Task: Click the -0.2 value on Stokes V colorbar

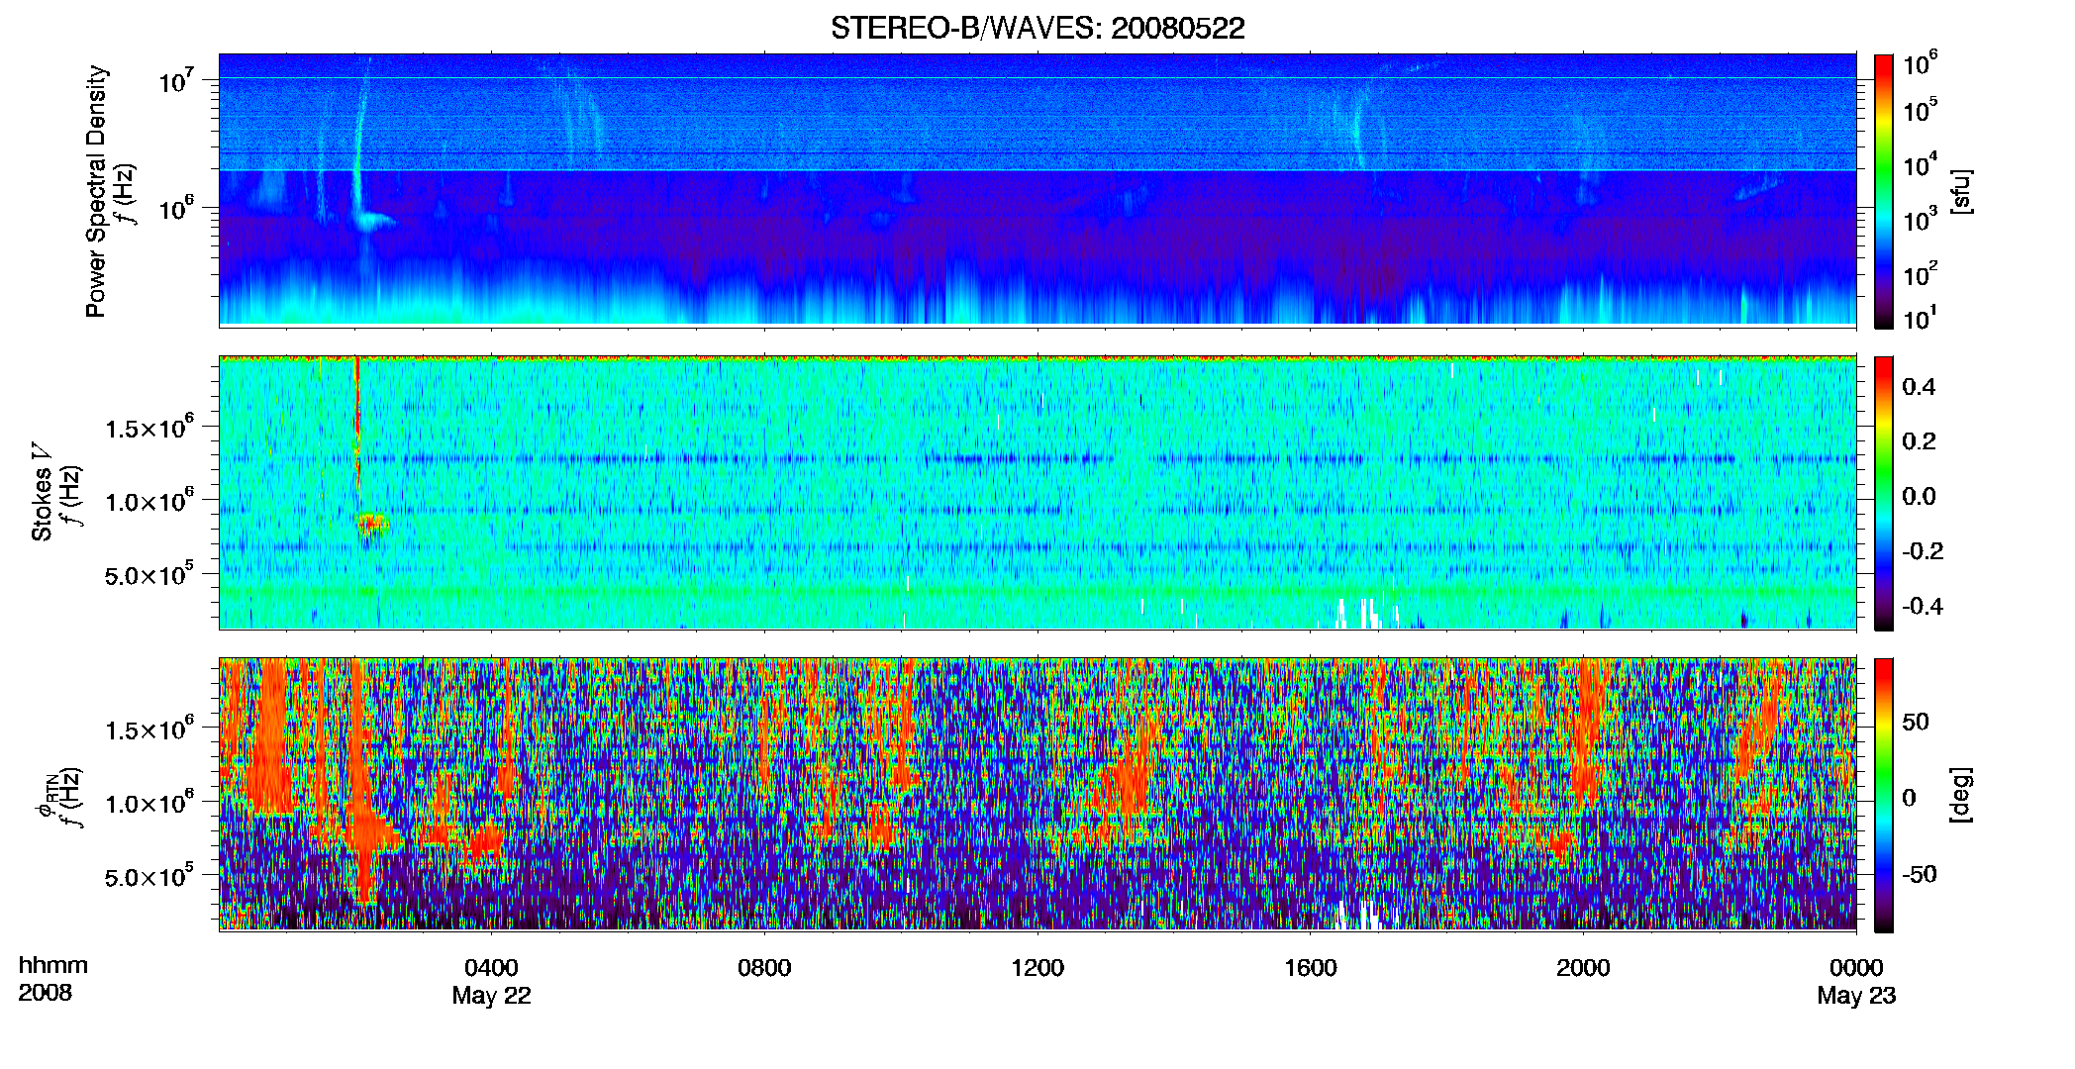Action: tap(1923, 551)
